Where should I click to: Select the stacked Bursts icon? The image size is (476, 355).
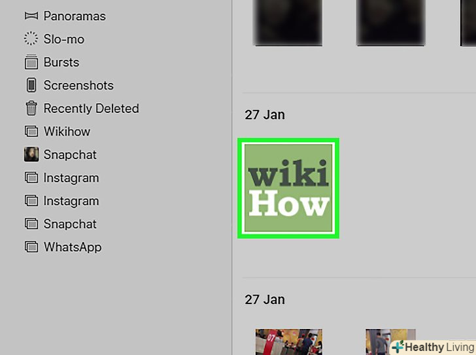click(x=31, y=62)
